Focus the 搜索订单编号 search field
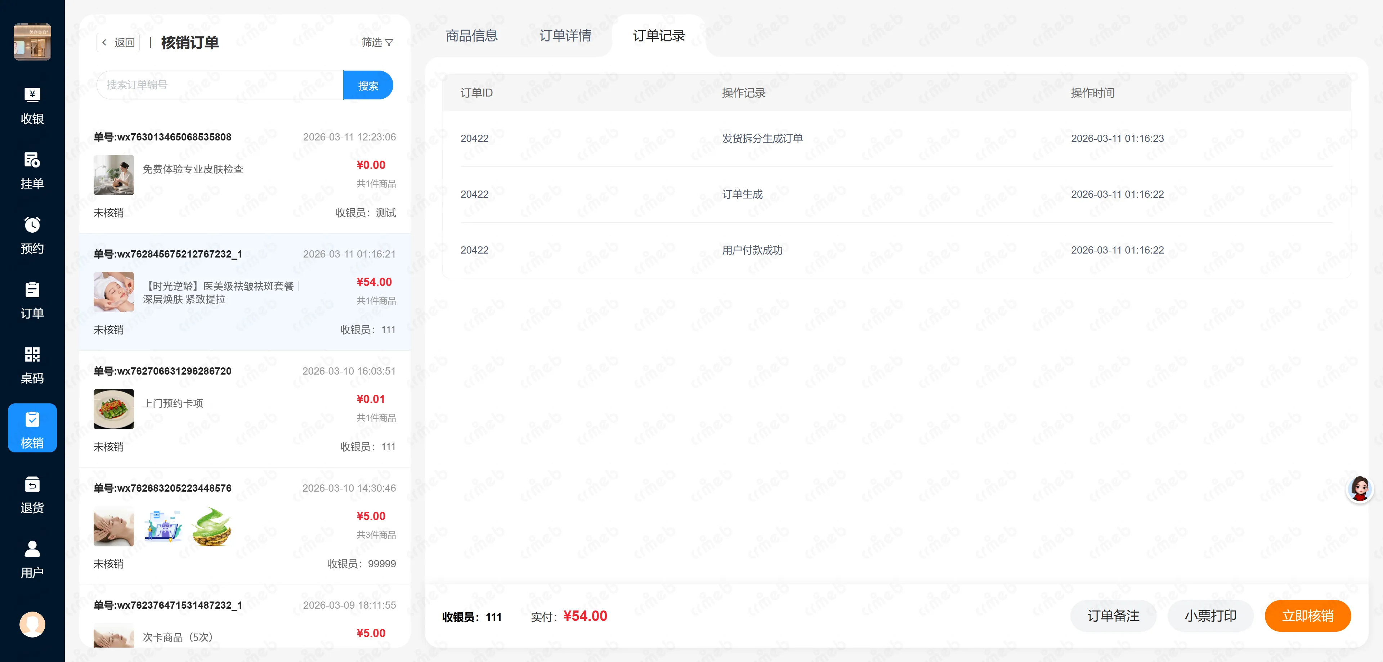1383x662 pixels. pyautogui.click(x=220, y=85)
